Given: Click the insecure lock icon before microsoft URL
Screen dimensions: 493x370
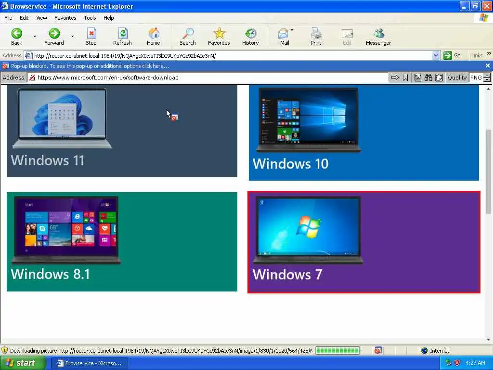Looking at the screenshot, I should [32, 78].
